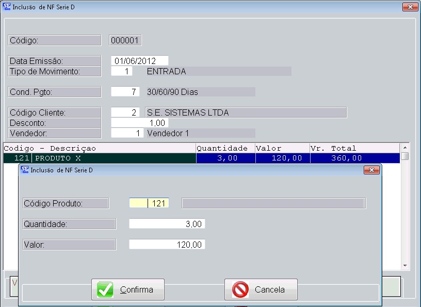421x307 pixels.
Task: Select the Quantidade field with 3,00
Action: [x=167, y=224]
